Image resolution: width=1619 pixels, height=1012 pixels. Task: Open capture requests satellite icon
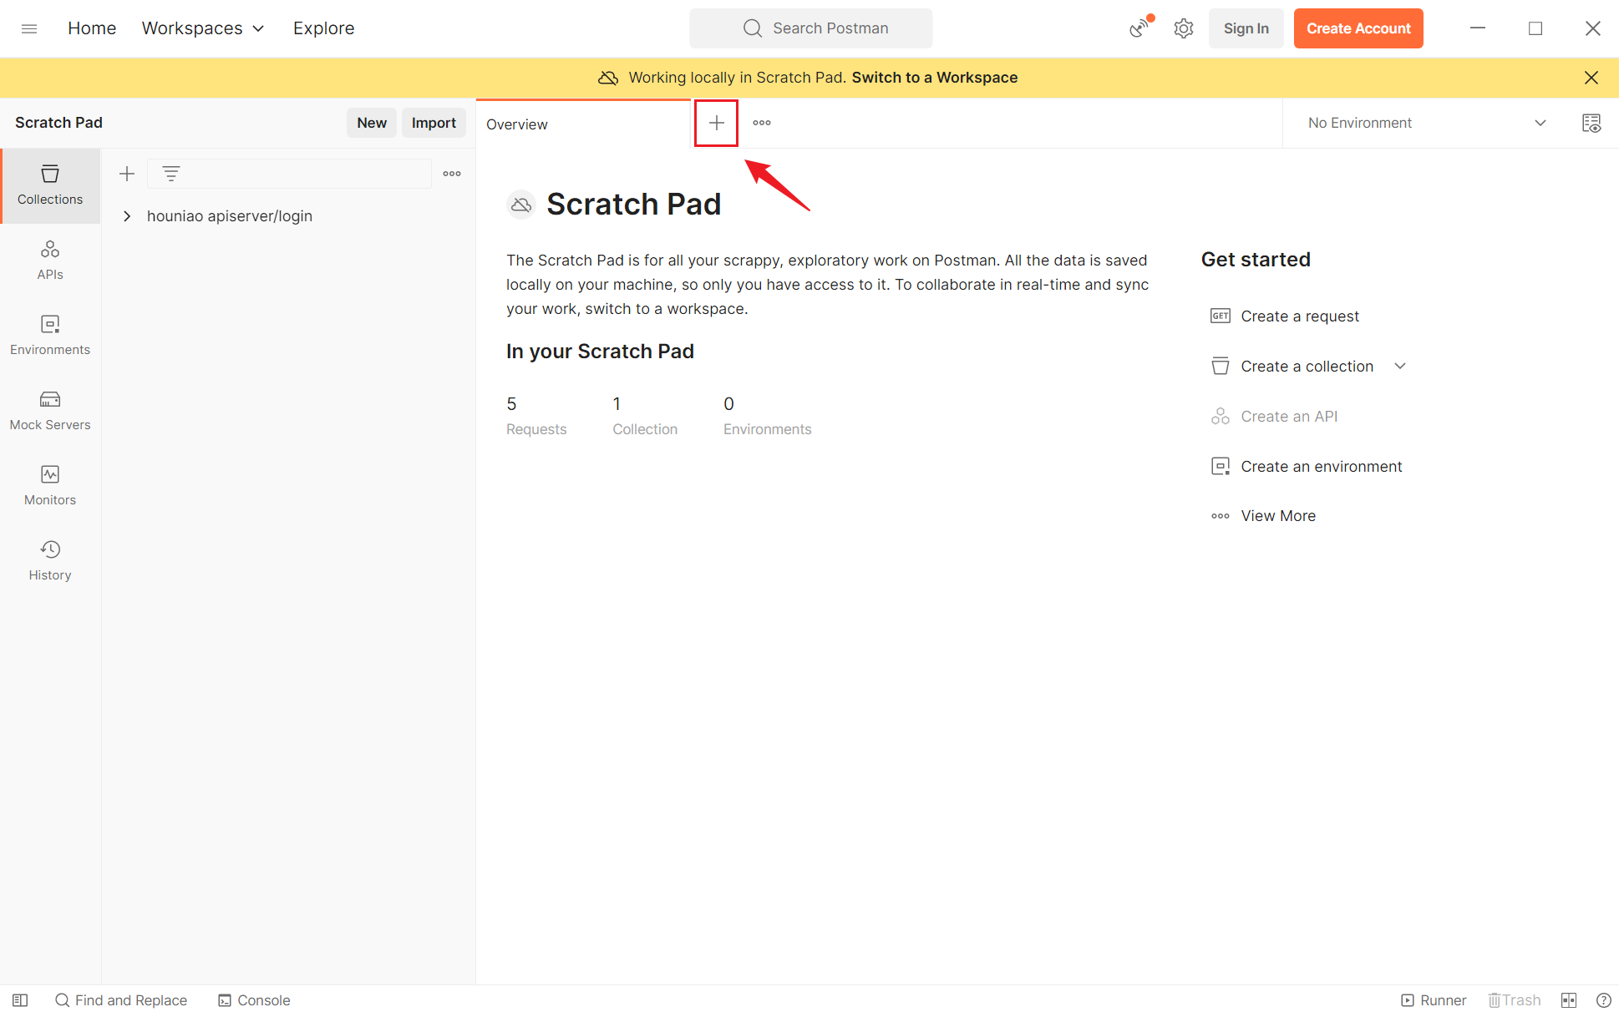[1139, 28]
